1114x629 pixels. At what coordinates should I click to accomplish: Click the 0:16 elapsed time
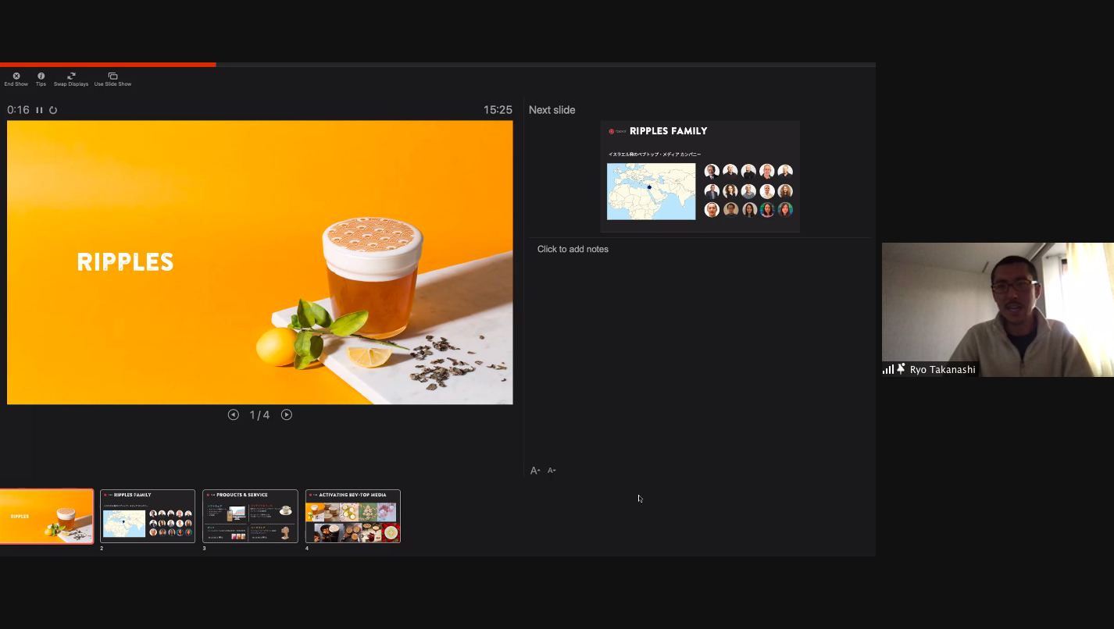18,110
